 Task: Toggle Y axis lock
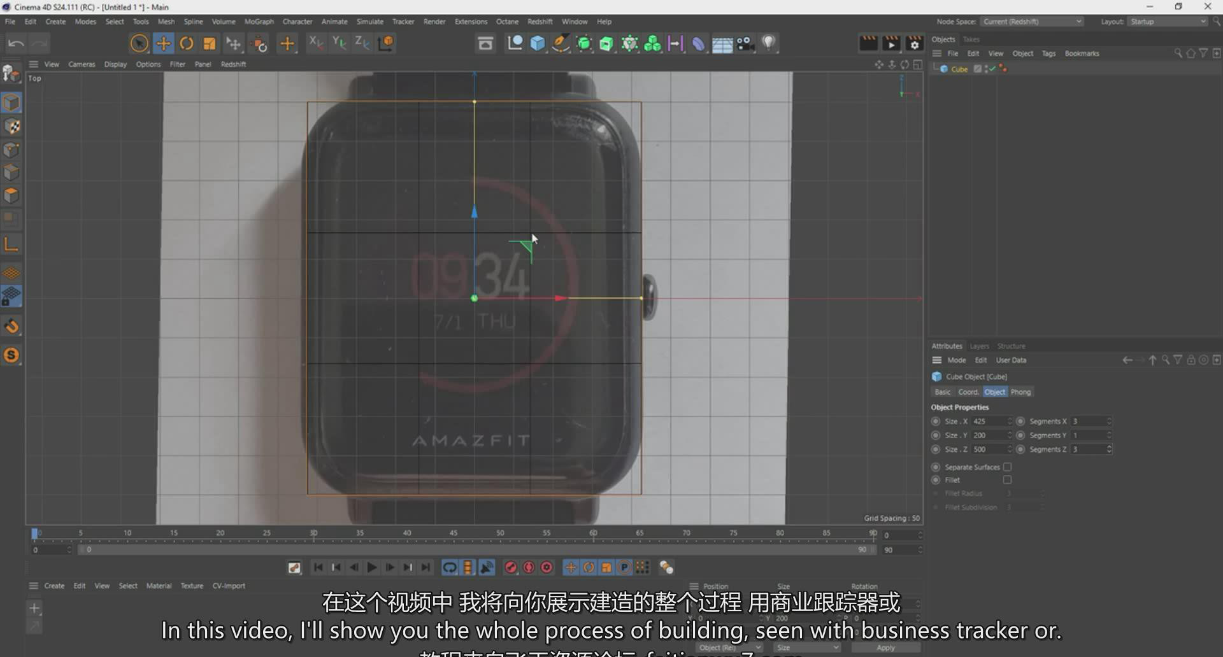[x=339, y=43]
